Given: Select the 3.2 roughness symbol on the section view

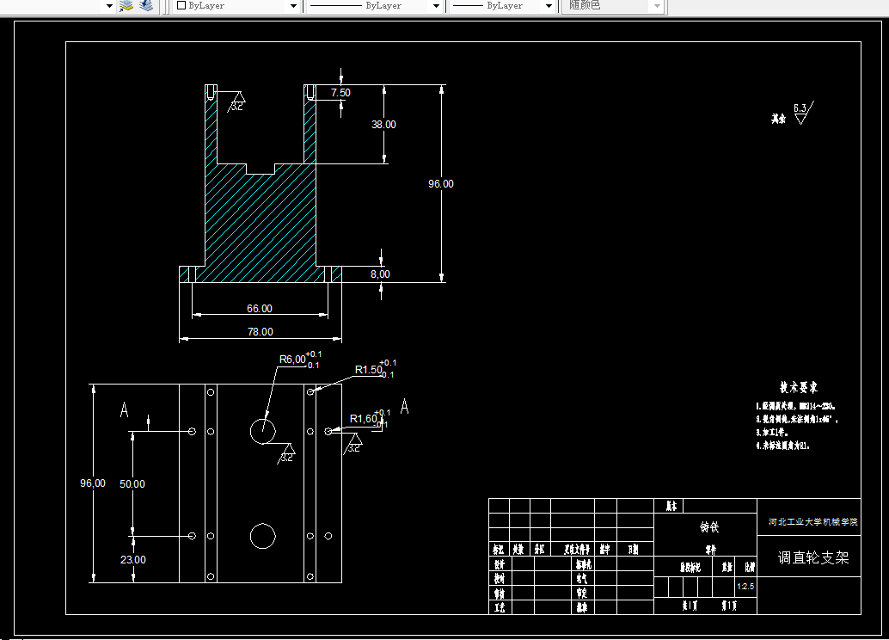Looking at the screenshot, I should pos(236,102).
